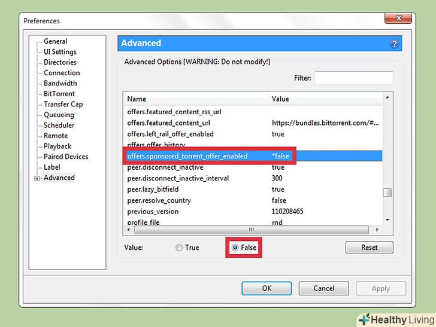Close the Preferences dialog

click(398, 19)
